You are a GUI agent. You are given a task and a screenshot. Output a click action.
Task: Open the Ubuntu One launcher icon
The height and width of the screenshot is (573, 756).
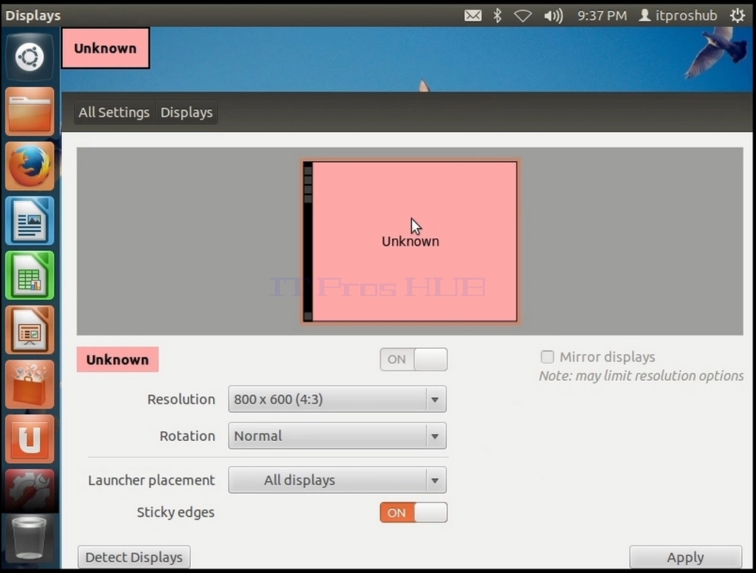[x=30, y=439]
